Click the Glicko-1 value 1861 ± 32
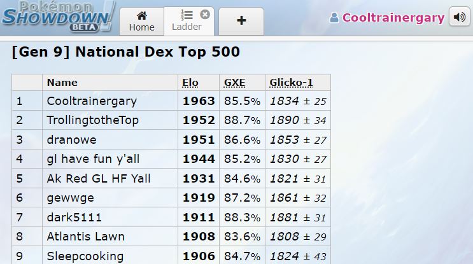473x264 pixels. pyautogui.click(x=298, y=198)
